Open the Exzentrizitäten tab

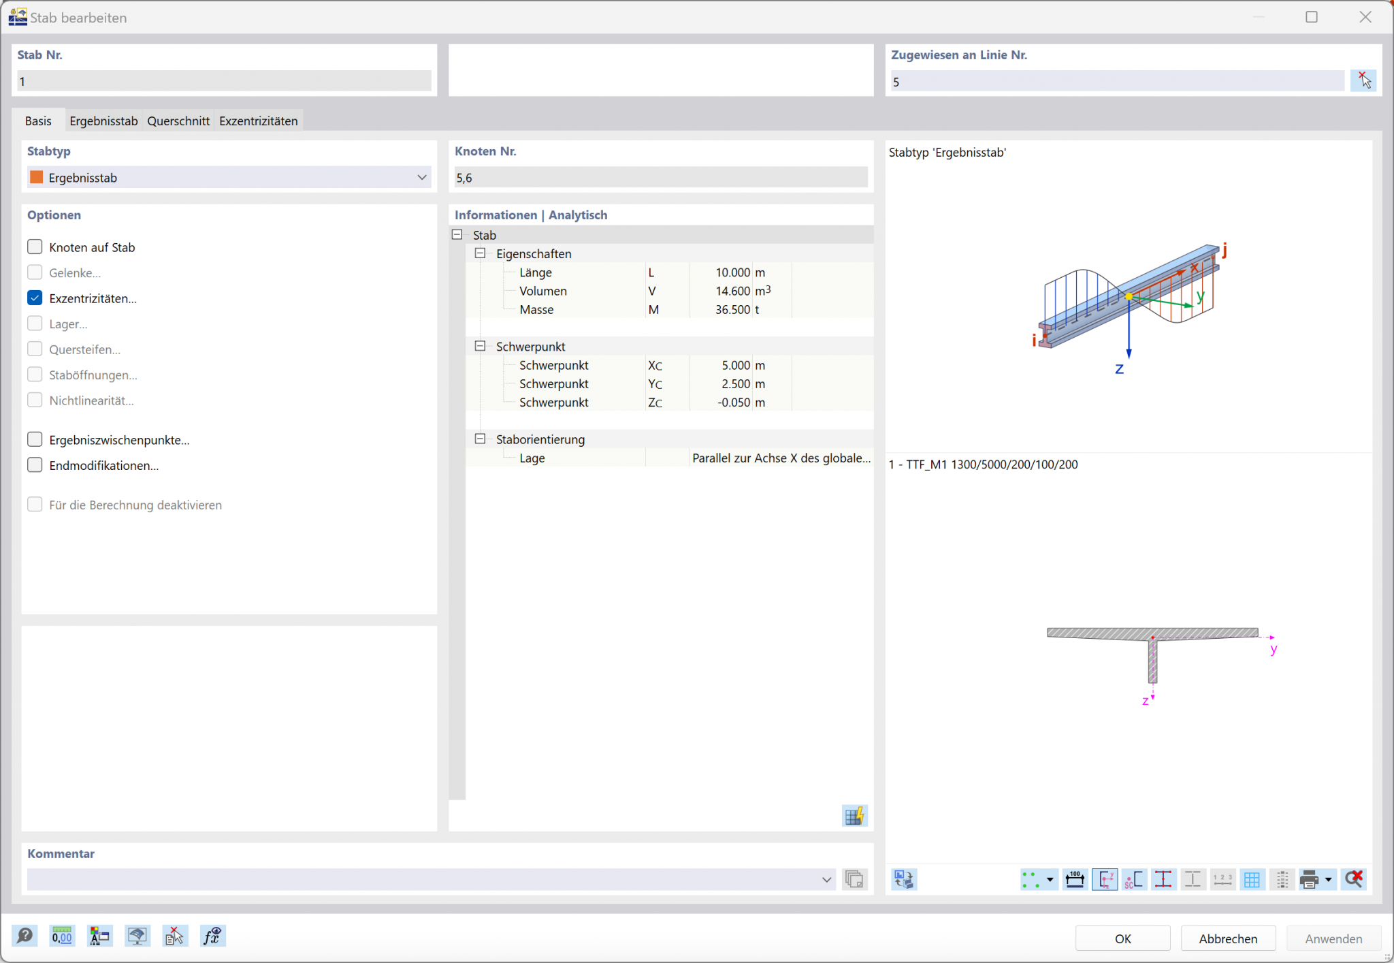pyautogui.click(x=258, y=121)
